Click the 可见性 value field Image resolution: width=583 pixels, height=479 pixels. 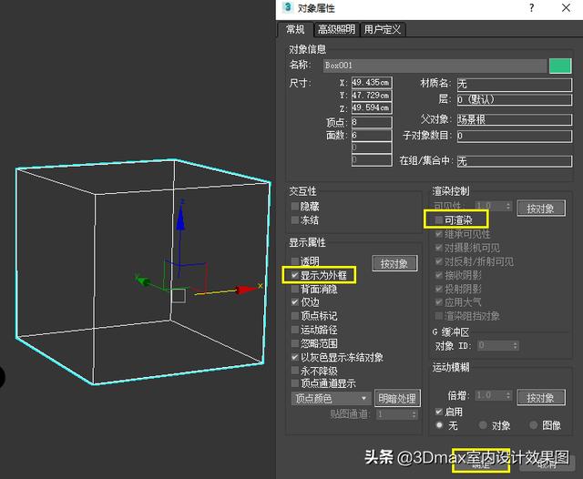pyautogui.click(x=490, y=206)
